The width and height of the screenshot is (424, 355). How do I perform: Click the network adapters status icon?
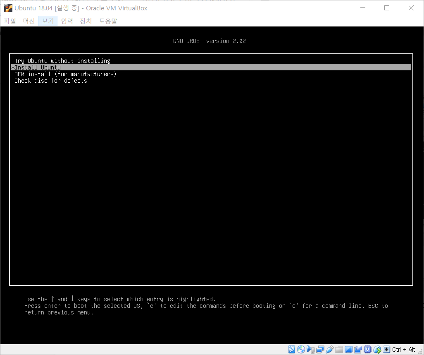pos(320,350)
